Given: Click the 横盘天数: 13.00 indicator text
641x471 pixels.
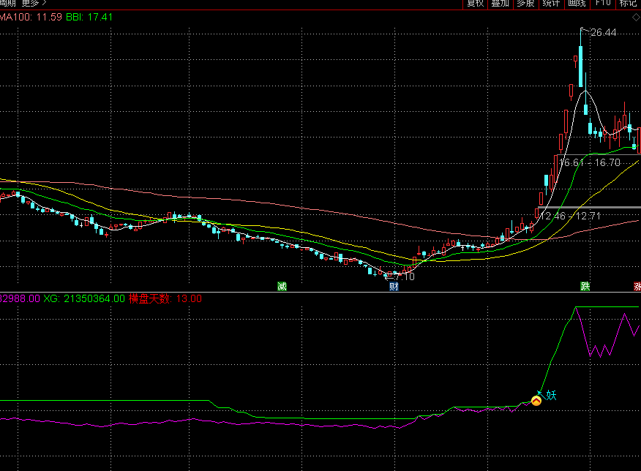Looking at the screenshot, I should tap(165, 298).
